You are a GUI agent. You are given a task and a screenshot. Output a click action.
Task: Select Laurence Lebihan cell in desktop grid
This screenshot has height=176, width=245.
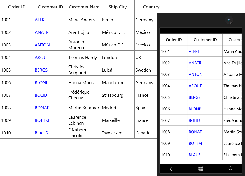(x=84, y=120)
